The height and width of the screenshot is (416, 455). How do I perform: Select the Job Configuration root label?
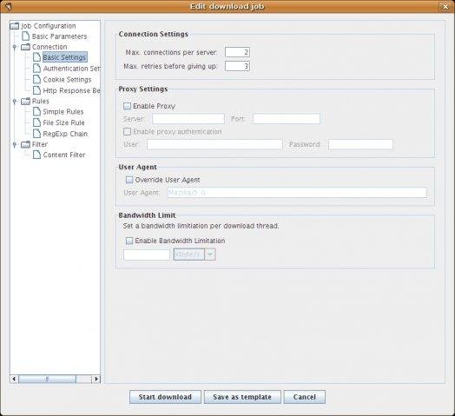click(48, 26)
